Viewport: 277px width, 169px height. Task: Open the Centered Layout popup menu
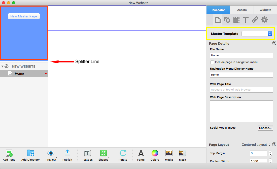click(256, 145)
